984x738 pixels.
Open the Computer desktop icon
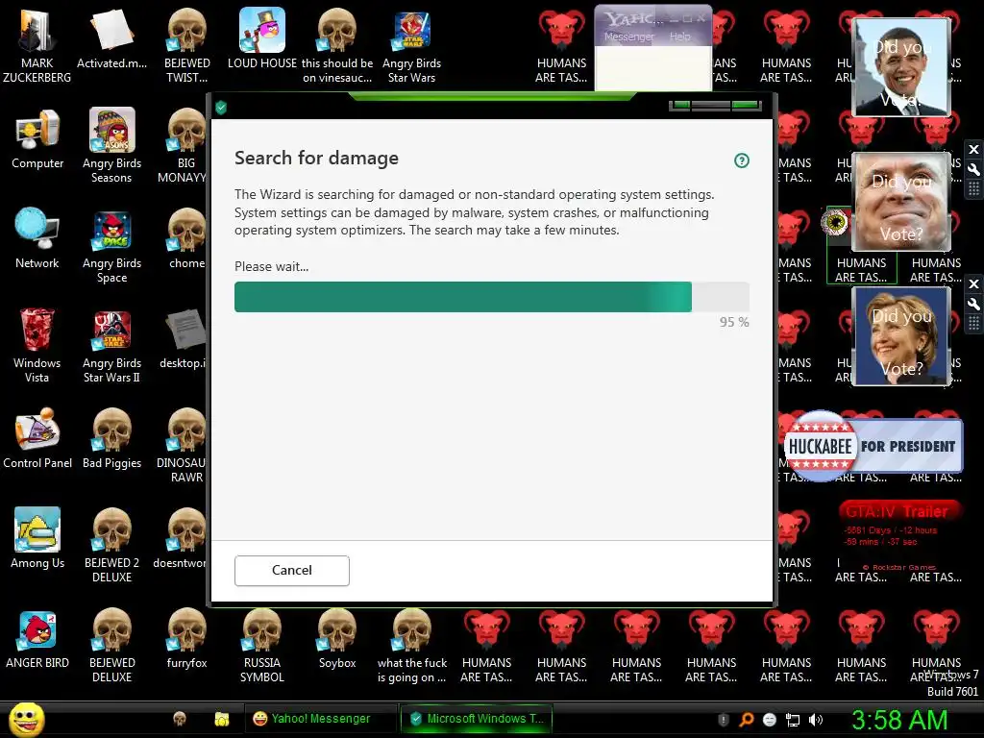(37, 139)
